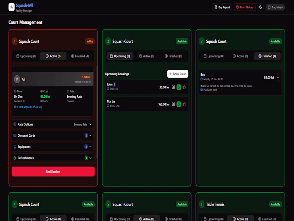
Task: Expand the Refreshments section
Action: click(x=53, y=158)
